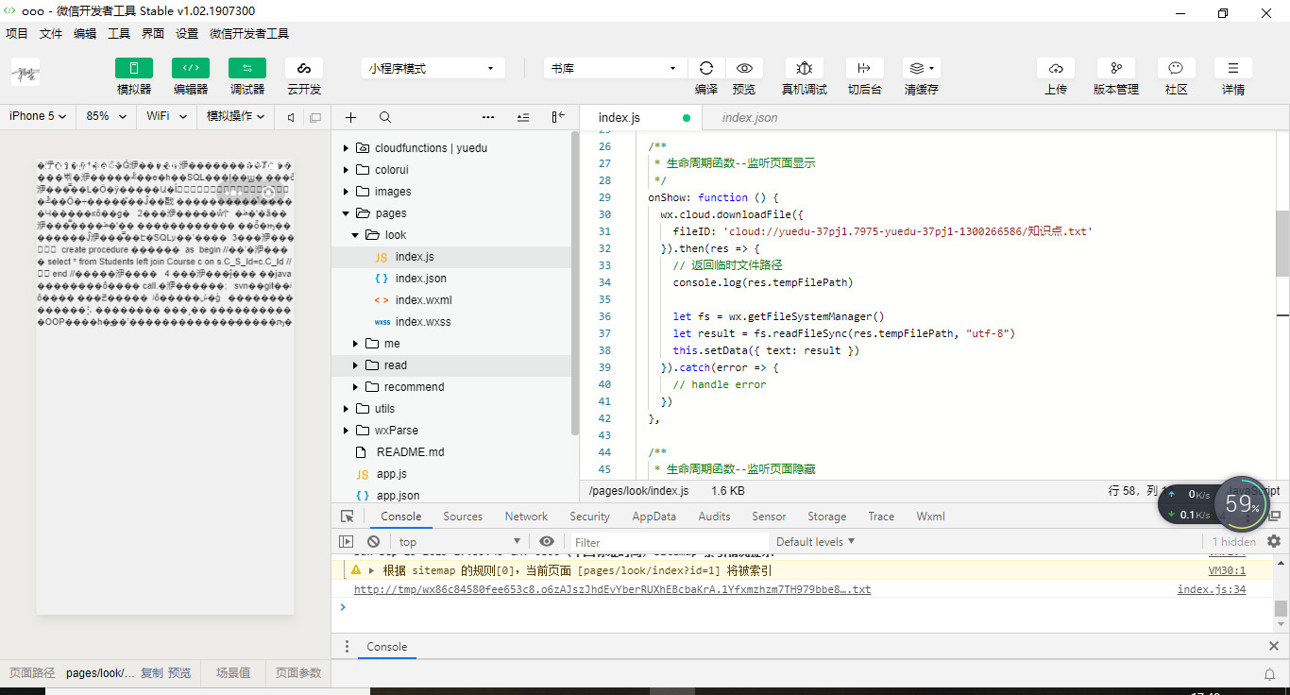Open cloud development (云开发) console

click(304, 68)
